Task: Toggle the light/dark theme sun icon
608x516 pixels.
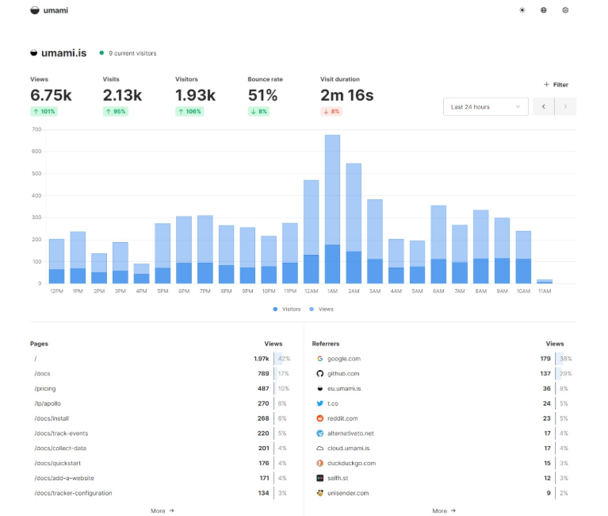Action: coord(522,10)
